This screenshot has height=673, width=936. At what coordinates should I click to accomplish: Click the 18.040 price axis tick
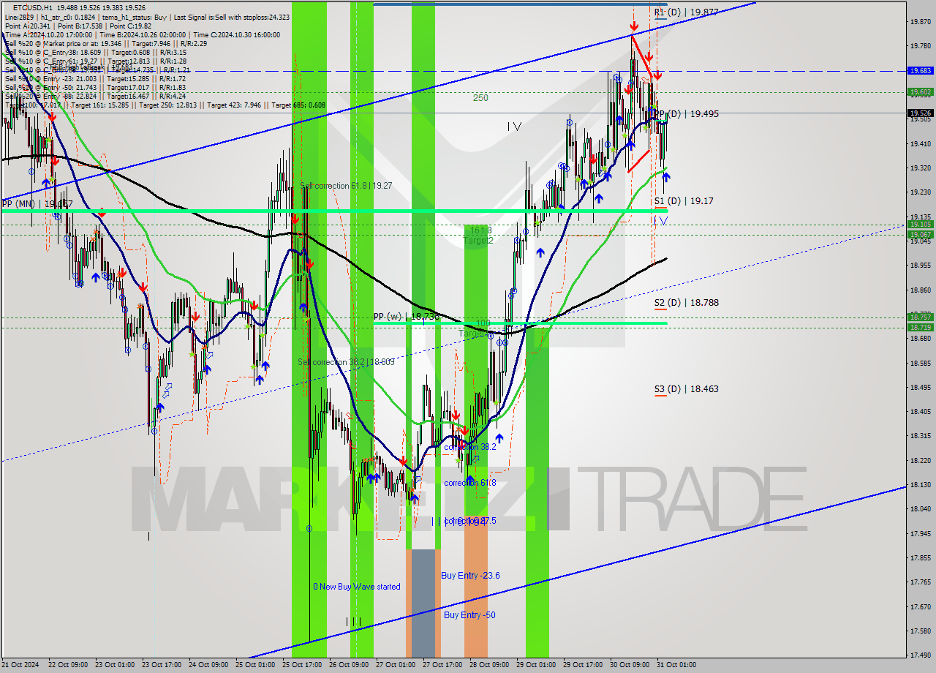pos(920,509)
